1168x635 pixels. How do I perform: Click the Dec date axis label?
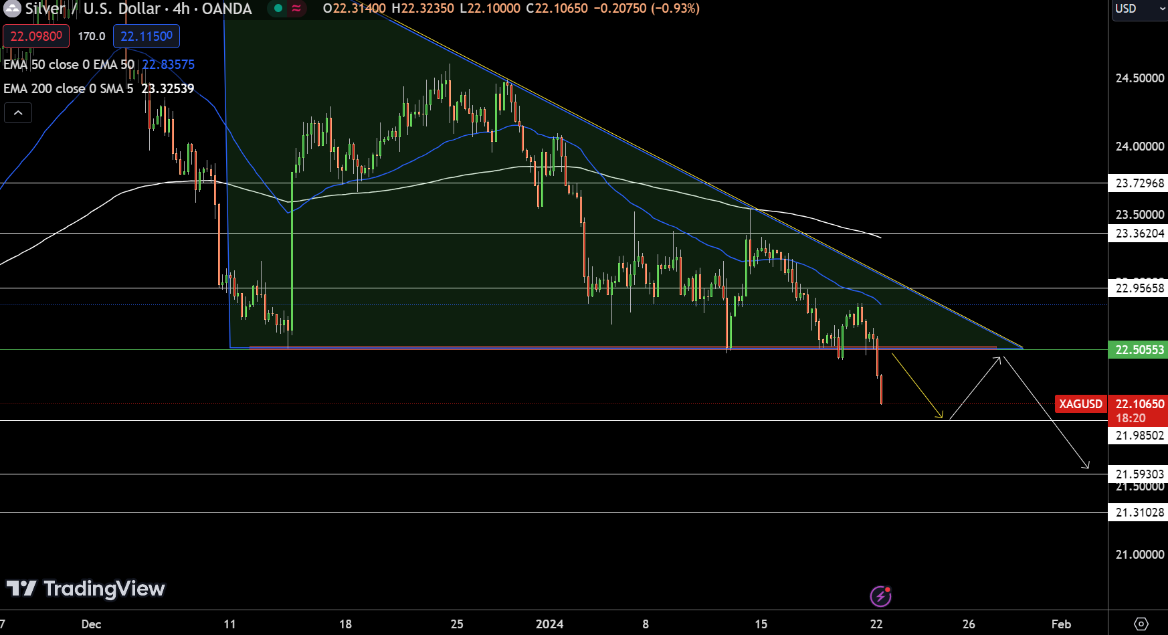tap(91, 624)
